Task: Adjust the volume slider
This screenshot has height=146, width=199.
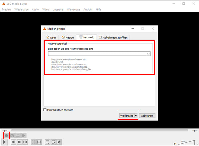Action: 186,143
